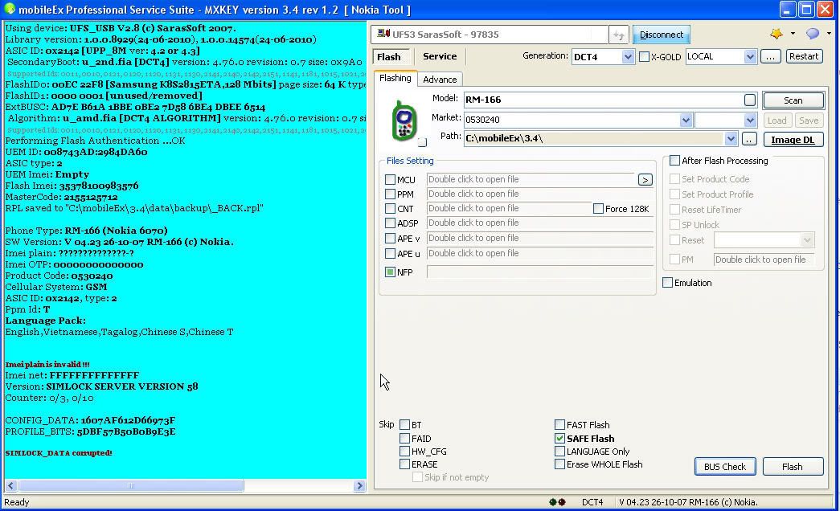Click the Model field containing RM-166

pos(604,100)
